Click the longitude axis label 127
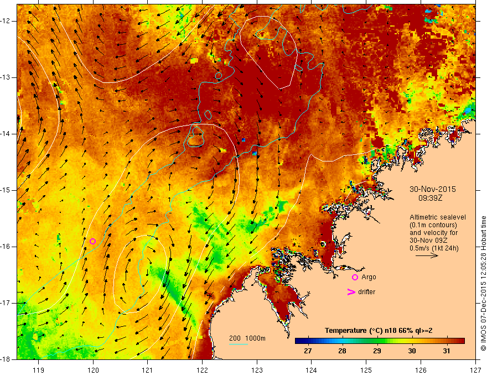 point(475,370)
